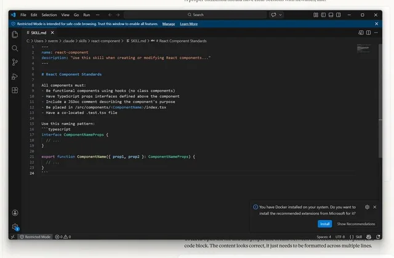Expand the chat dropdown arrow
Screen dimensions: 394x258
point(280,15)
